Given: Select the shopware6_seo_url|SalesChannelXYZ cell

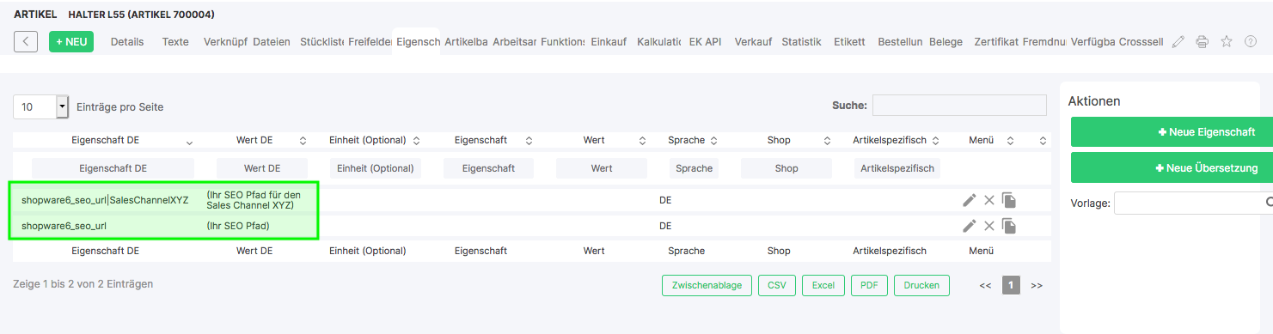Looking at the screenshot, I should [x=105, y=200].
